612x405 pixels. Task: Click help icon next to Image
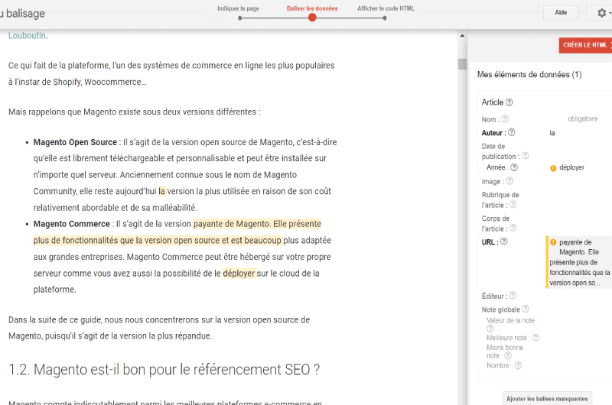coord(509,181)
